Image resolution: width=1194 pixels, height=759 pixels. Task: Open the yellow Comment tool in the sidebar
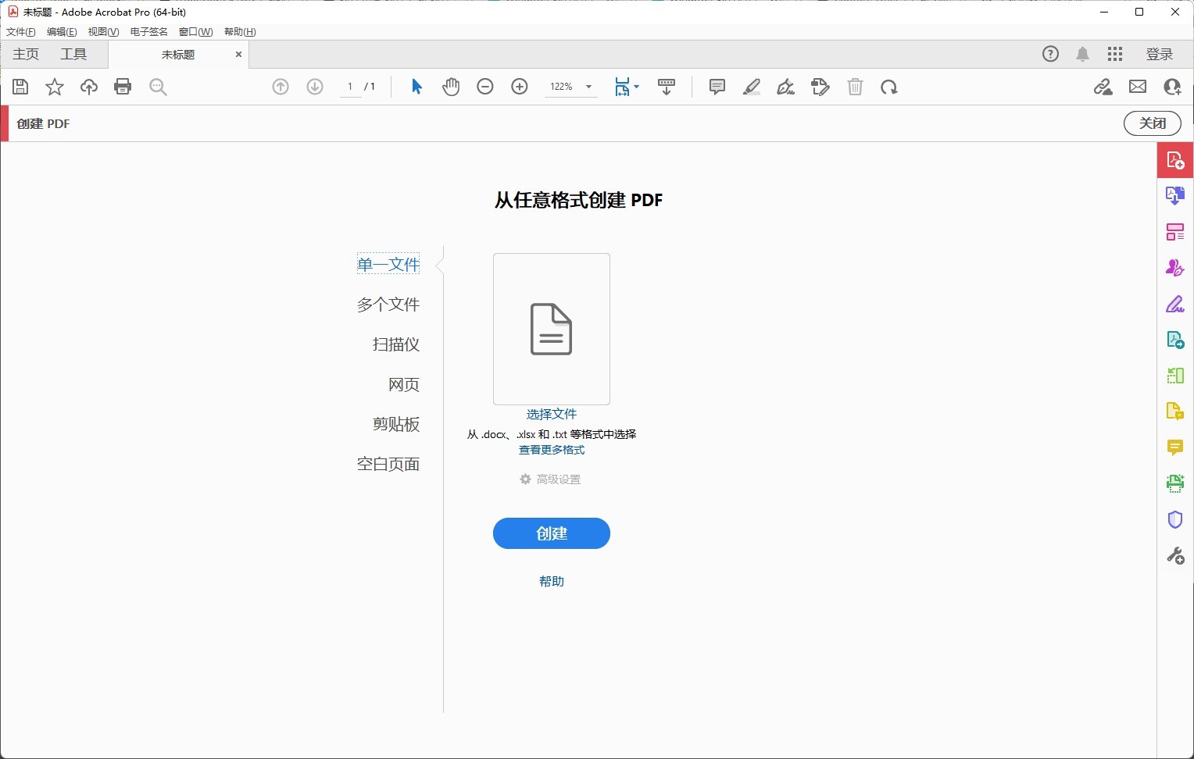click(x=1175, y=447)
